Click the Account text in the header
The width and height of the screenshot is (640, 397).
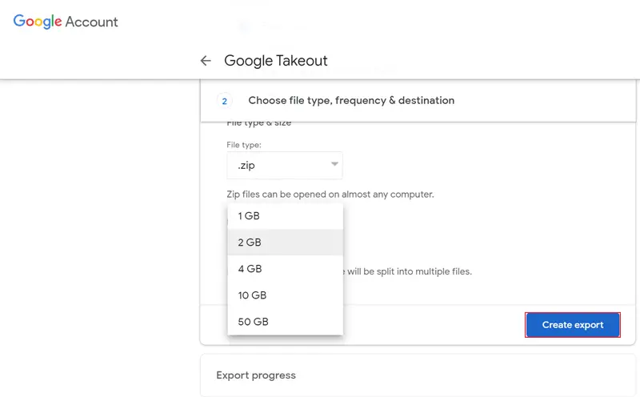pos(92,22)
